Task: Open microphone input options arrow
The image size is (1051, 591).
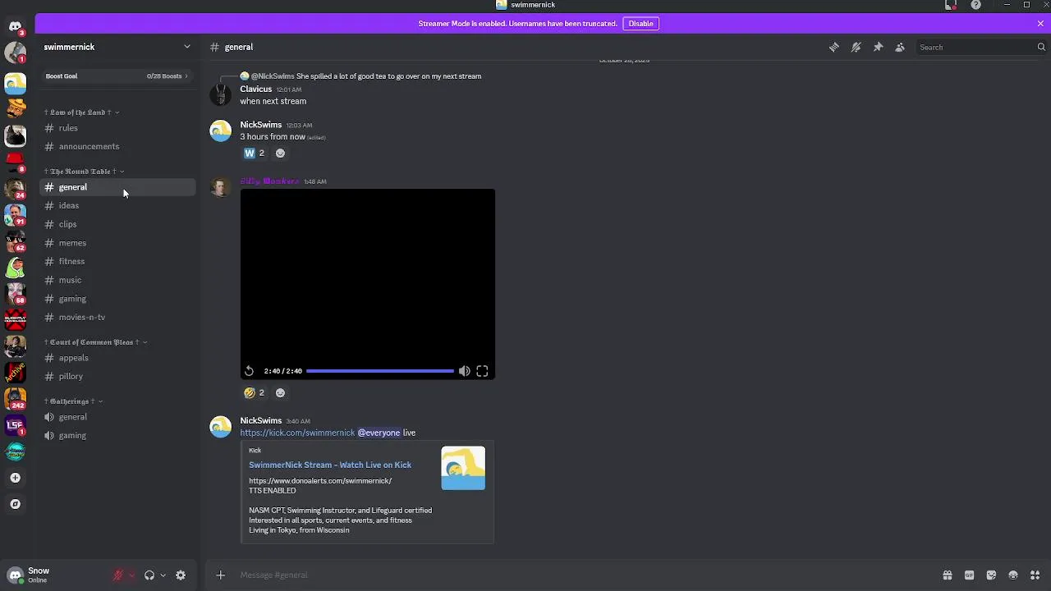Action: pyautogui.click(x=131, y=575)
